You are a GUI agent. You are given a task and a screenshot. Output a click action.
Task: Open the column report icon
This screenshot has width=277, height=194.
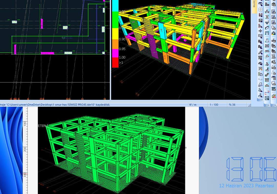(x=274, y=57)
